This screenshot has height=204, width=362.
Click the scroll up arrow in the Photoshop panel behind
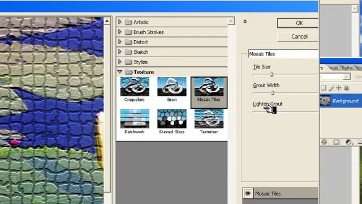coord(355,8)
